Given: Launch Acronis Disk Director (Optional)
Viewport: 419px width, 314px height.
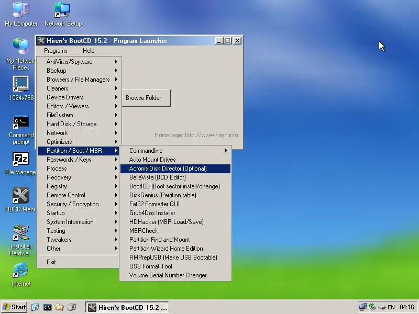Looking at the screenshot, I should click(175, 169).
